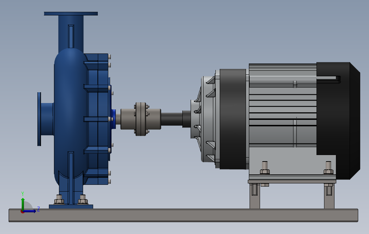This screenshot has height=234, width=369.
Task: Select the left motor support leg
Action: (x=255, y=196)
